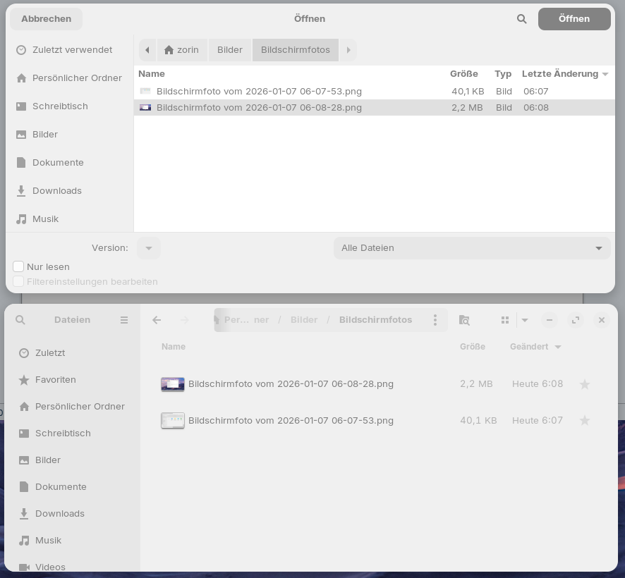Image resolution: width=625 pixels, height=578 pixels.
Task: Click the search icon in Dateien sidebar
Action: click(x=20, y=320)
